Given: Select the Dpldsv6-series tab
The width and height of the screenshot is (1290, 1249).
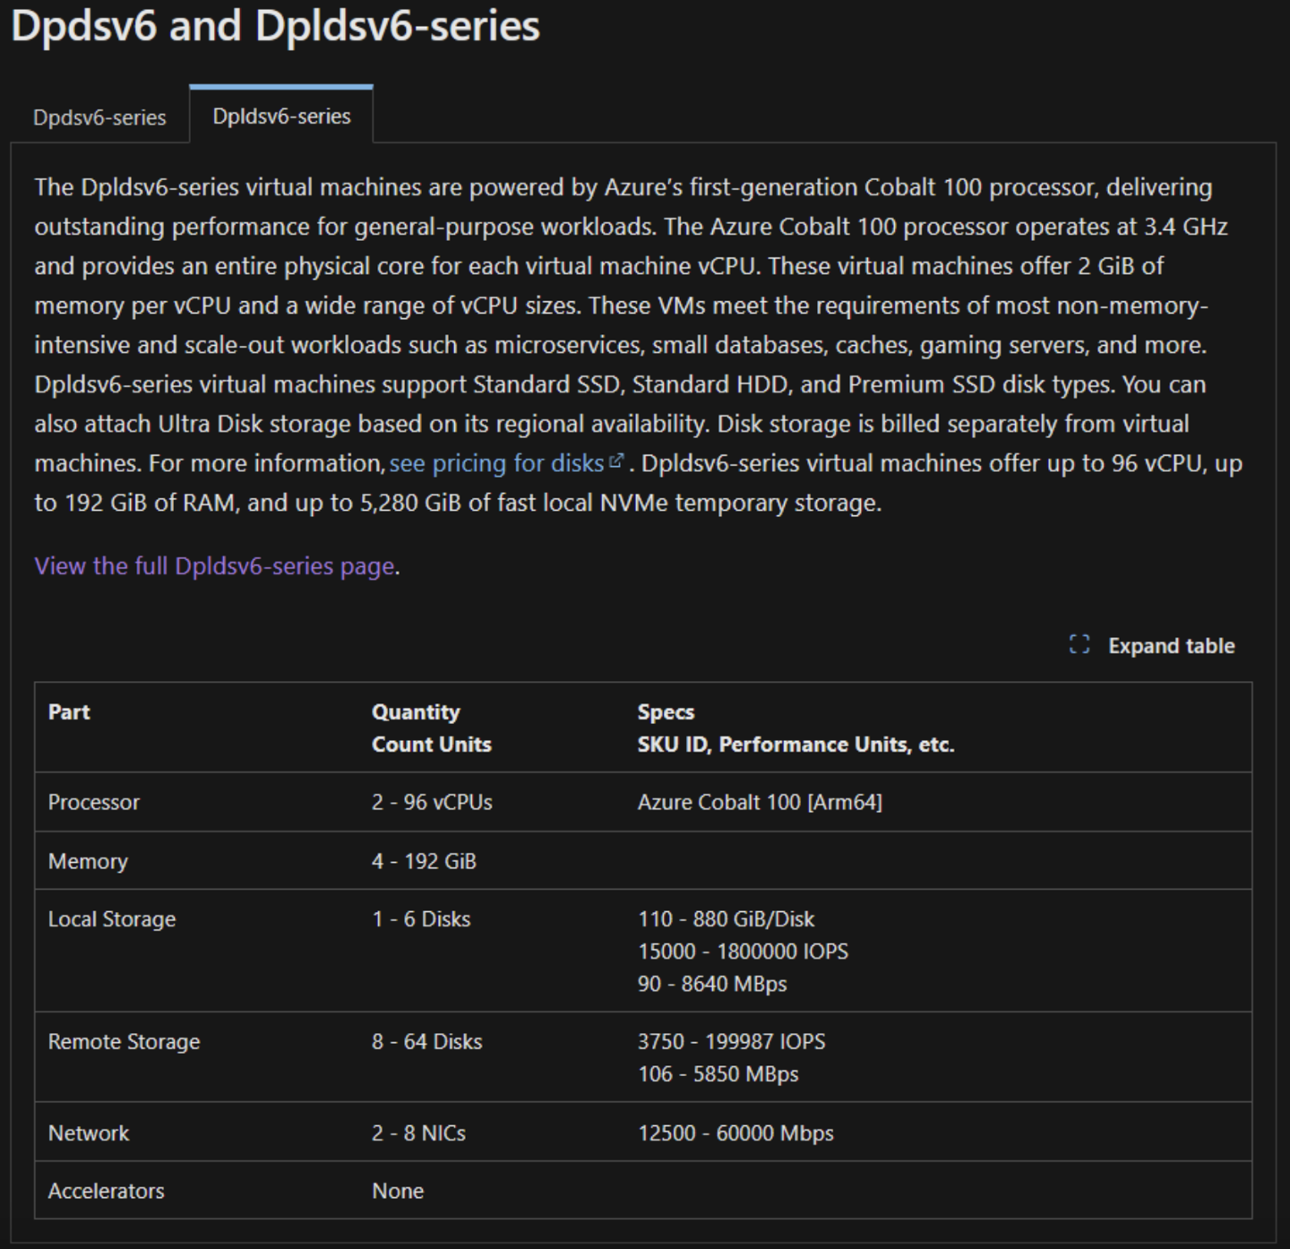Looking at the screenshot, I should point(281,116).
